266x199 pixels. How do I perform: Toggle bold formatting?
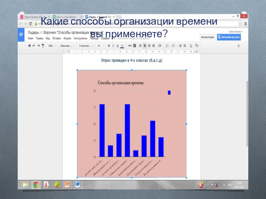tap(109, 46)
